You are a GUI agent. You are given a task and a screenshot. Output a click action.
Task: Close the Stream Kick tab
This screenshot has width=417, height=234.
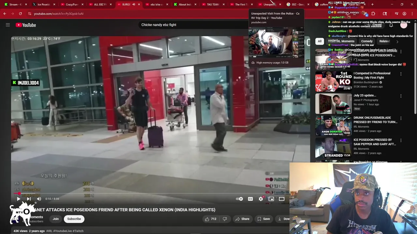(x=26, y=5)
